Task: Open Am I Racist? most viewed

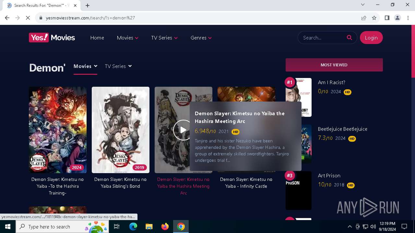Action: [331, 82]
